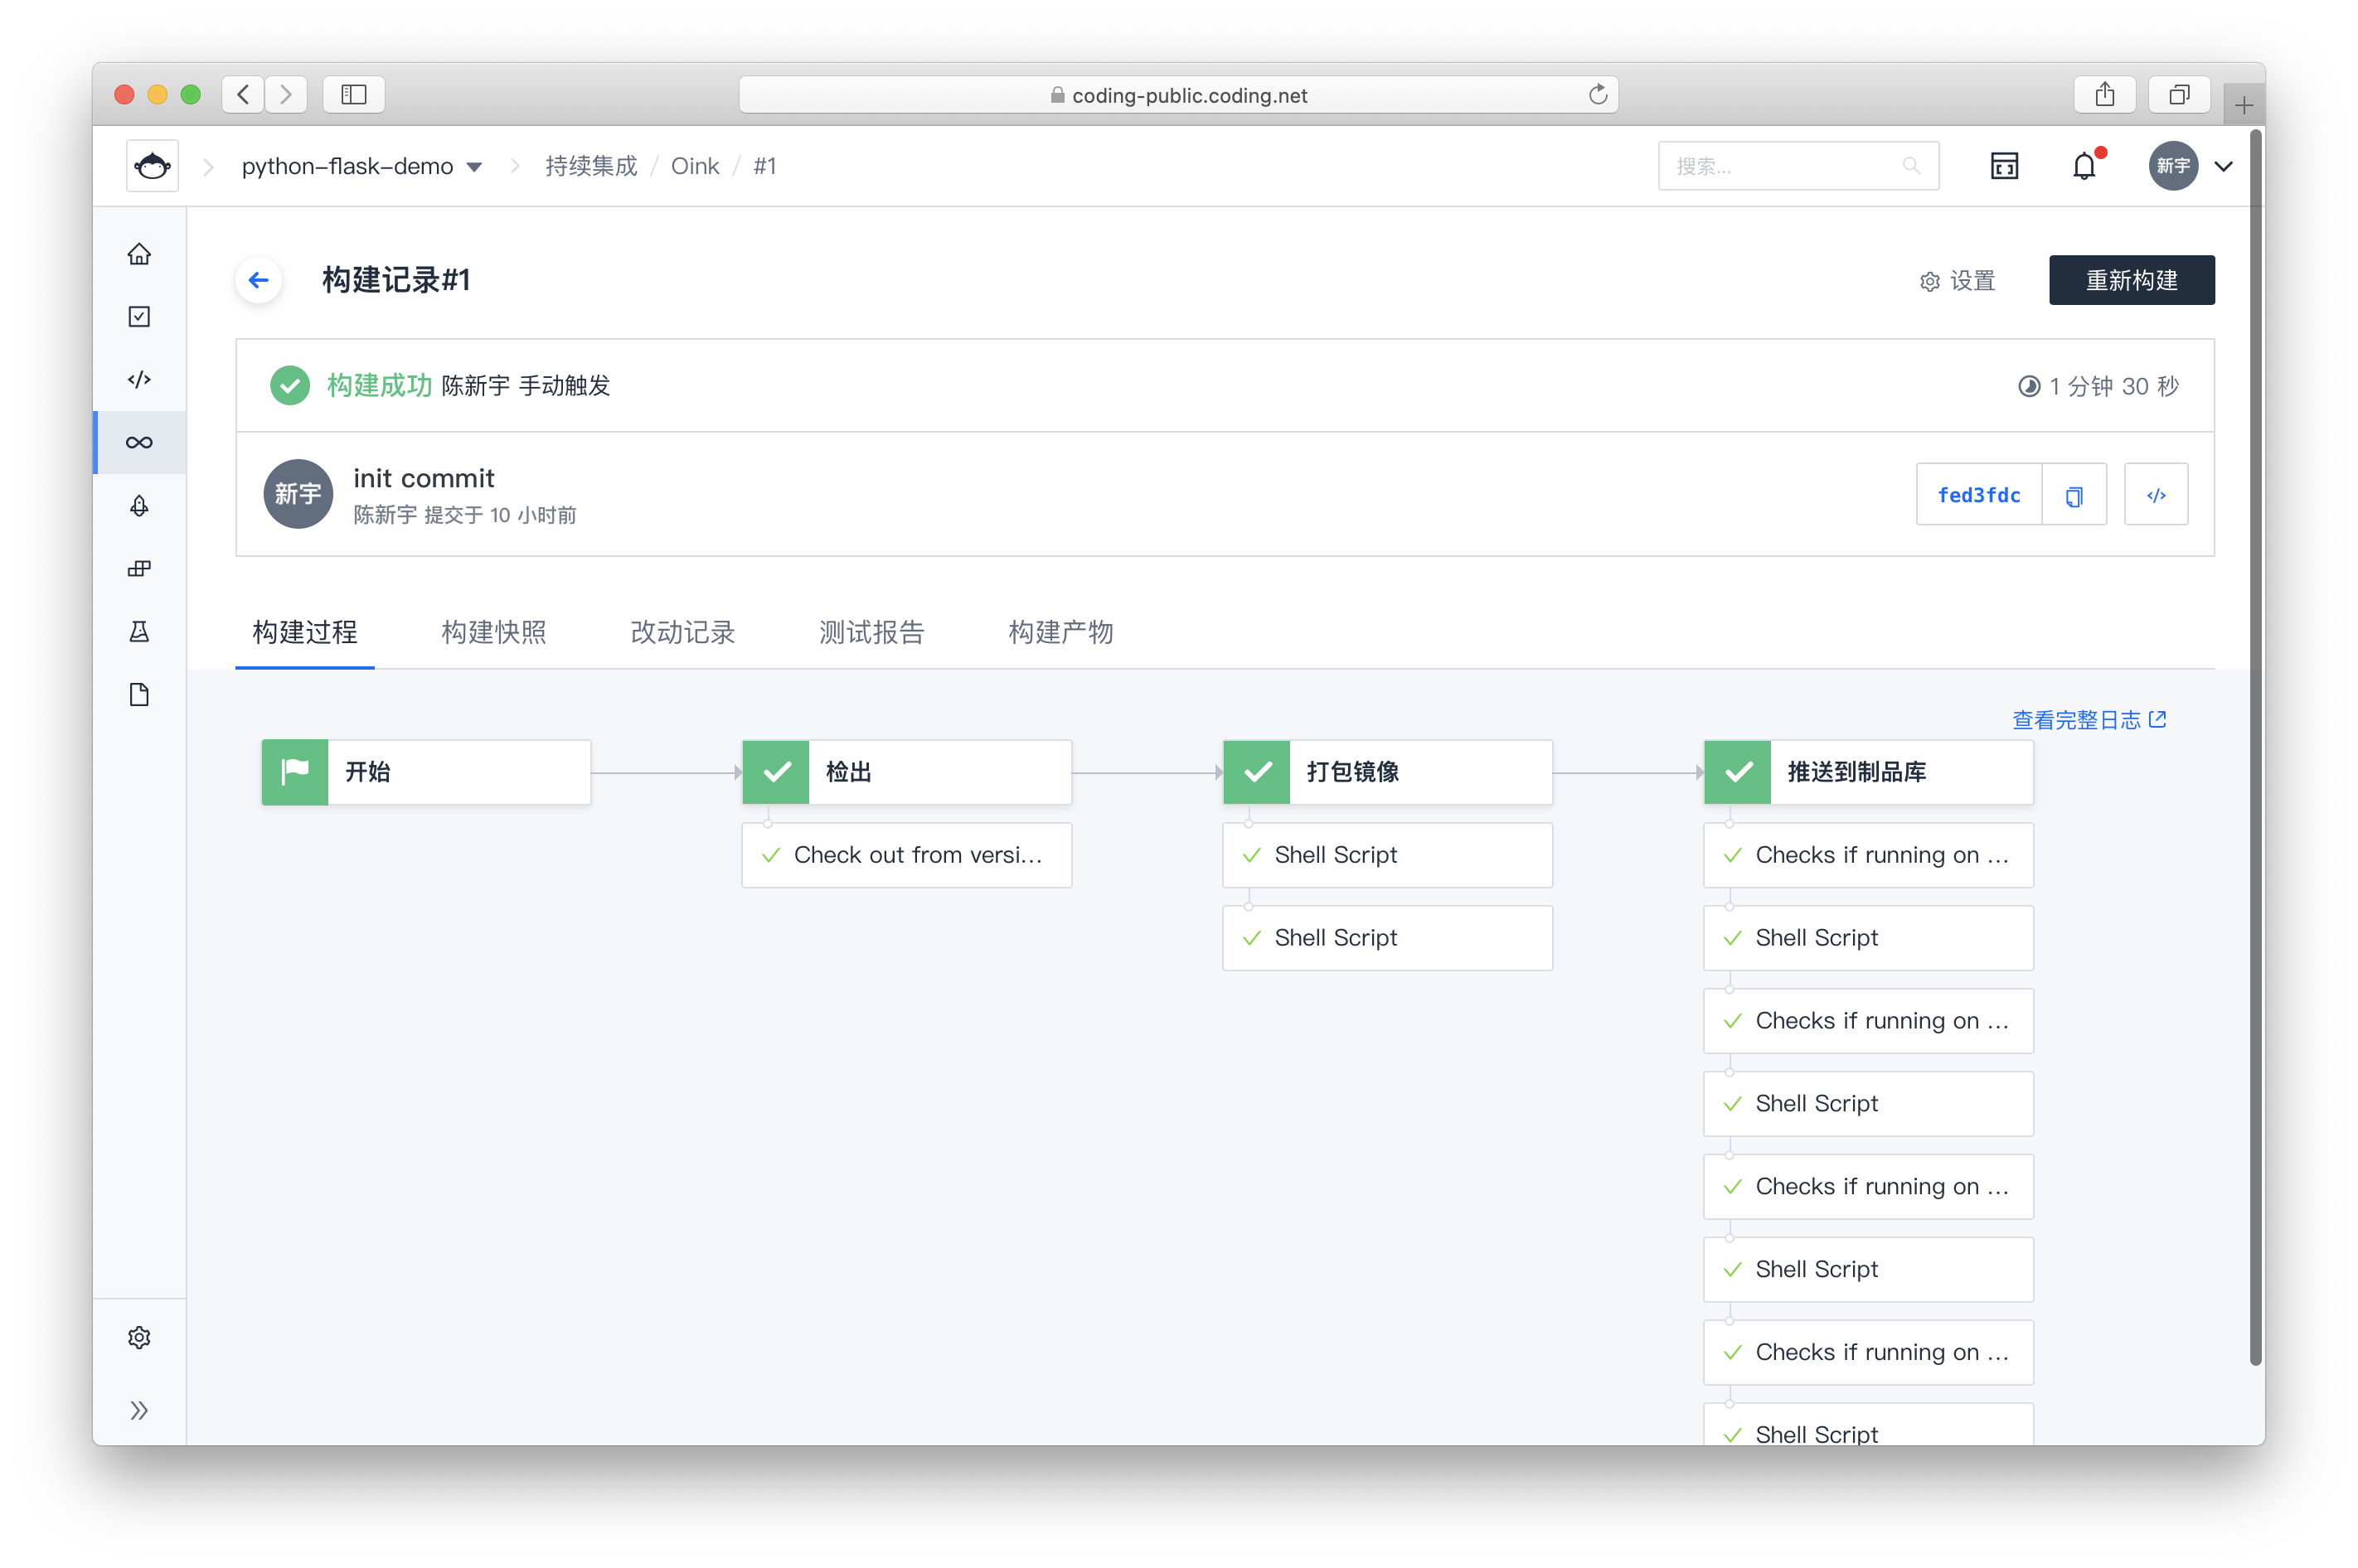Click the copy commit hash icon fed3fdc

(x=2073, y=496)
